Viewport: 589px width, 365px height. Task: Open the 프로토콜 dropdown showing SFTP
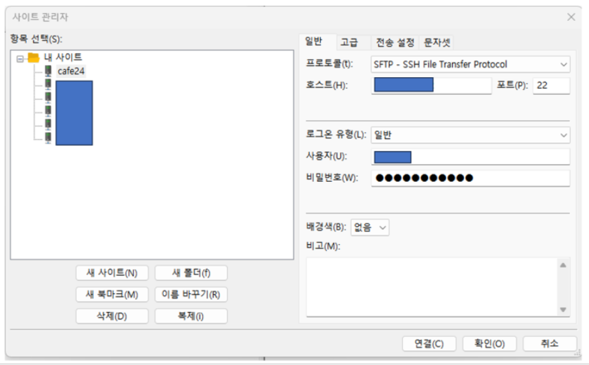[470, 64]
